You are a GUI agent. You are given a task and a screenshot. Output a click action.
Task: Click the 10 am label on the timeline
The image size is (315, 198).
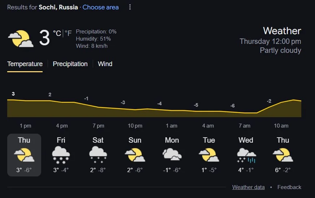click(x=281, y=126)
